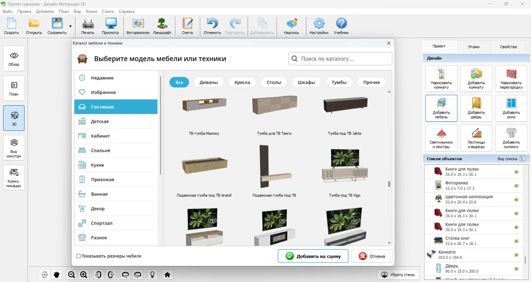Toggle visibility of Фоторамка object
Screen dimensions: 531x282
pyautogui.click(x=516, y=186)
